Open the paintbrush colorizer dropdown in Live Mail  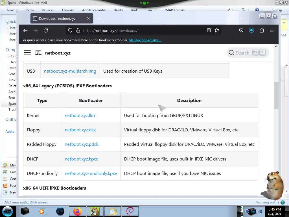coord(230,10)
